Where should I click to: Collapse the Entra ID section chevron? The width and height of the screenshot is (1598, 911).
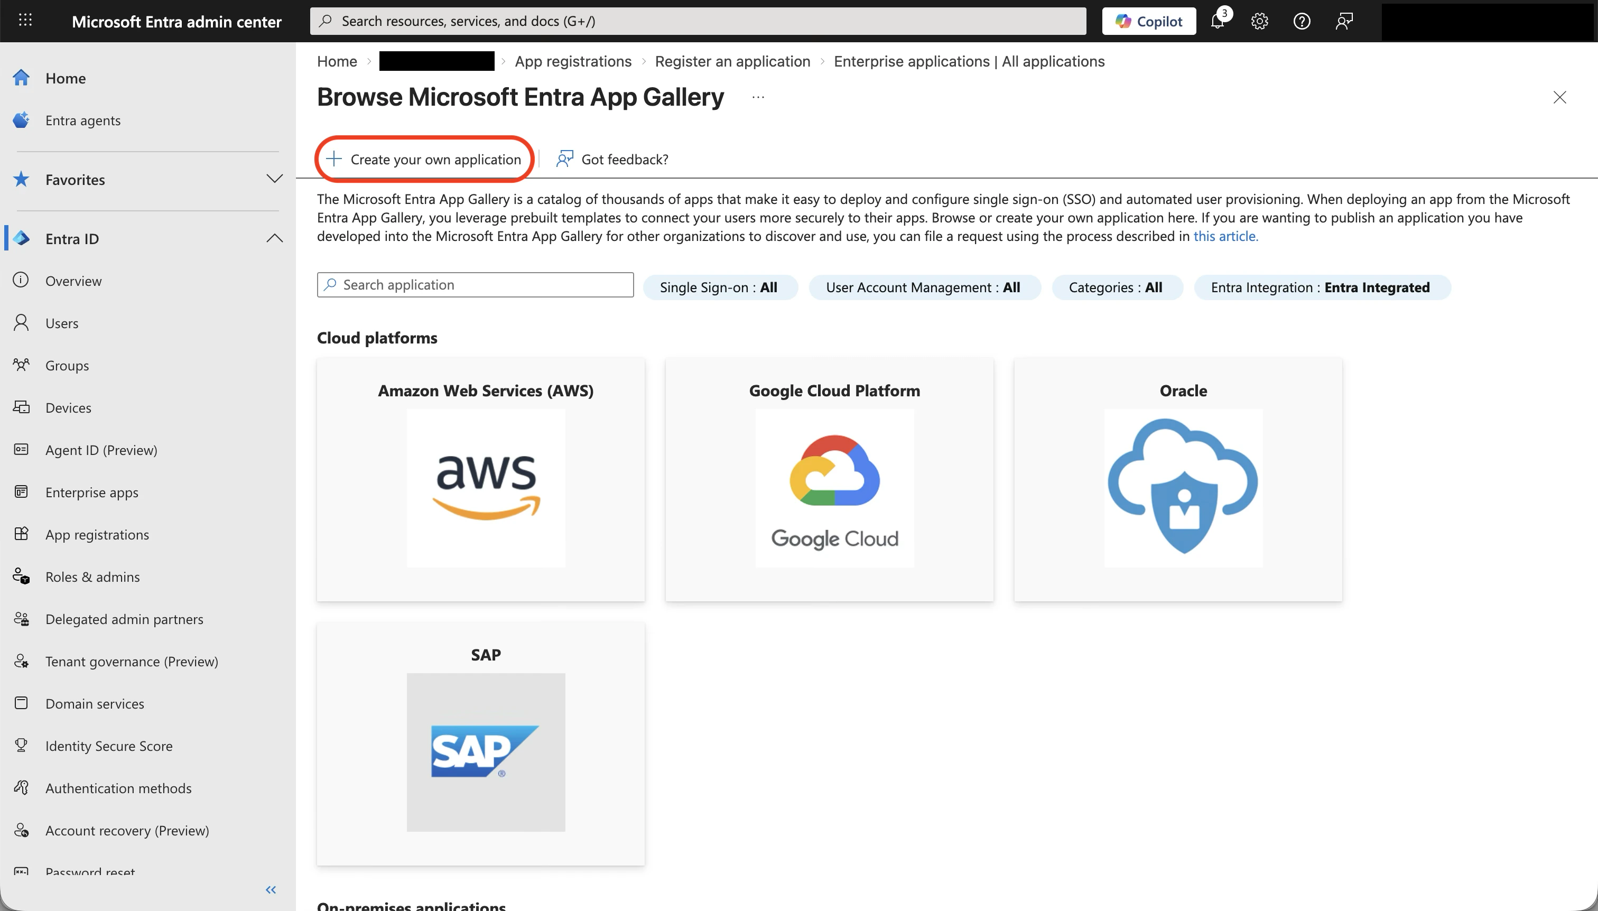(x=274, y=238)
